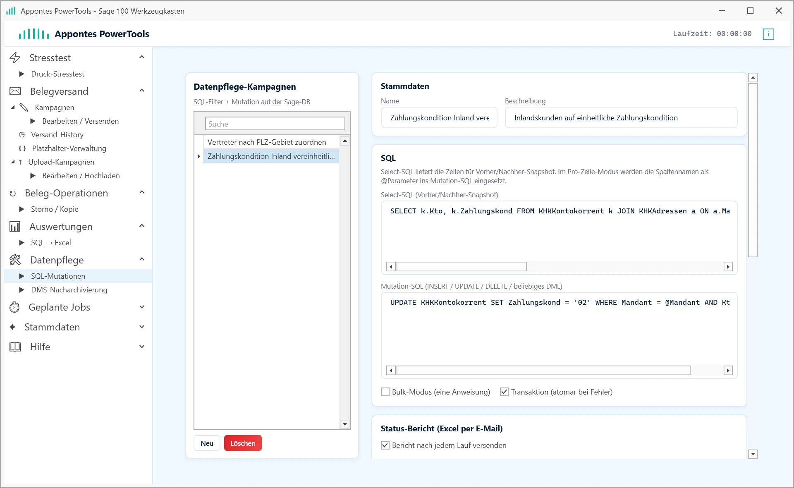Click the Laufzeit: 00:00:00 timer text
794x488 pixels.
(712, 34)
